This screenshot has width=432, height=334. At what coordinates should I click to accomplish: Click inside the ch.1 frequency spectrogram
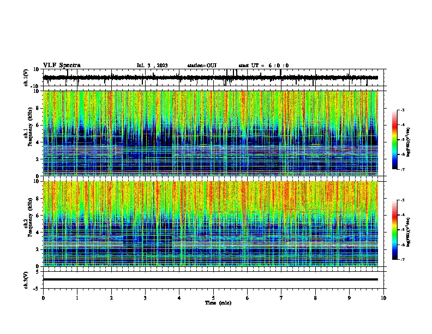pos(211,133)
